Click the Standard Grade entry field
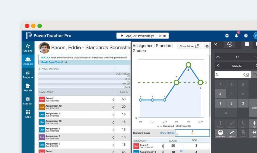The height and width of the screenshot is (153, 257). [x=192, y=133]
